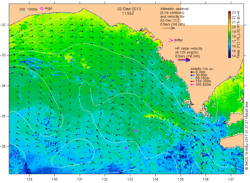The width and height of the screenshot is (250, 183).
Task: Click the '130' longitude axis label
Action: pyautogui.click(x=54, y=179)
